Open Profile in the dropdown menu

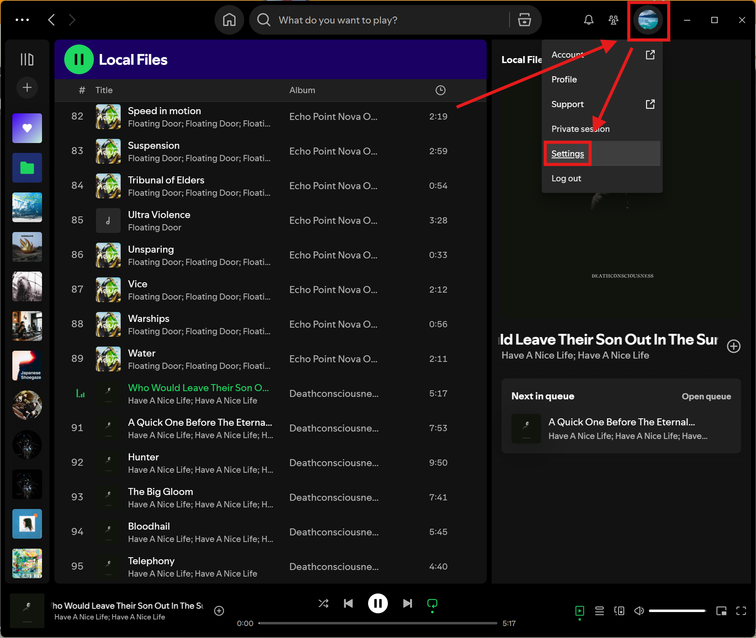point(602,80)
